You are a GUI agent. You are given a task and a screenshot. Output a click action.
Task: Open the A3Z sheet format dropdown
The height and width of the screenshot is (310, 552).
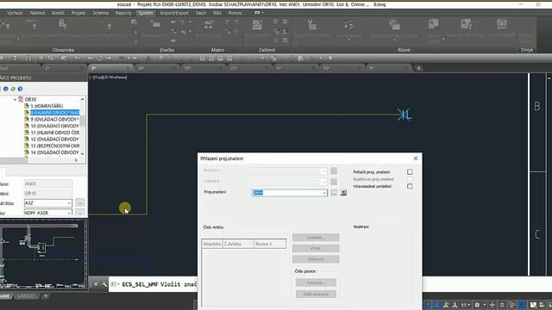click(69, 203)
